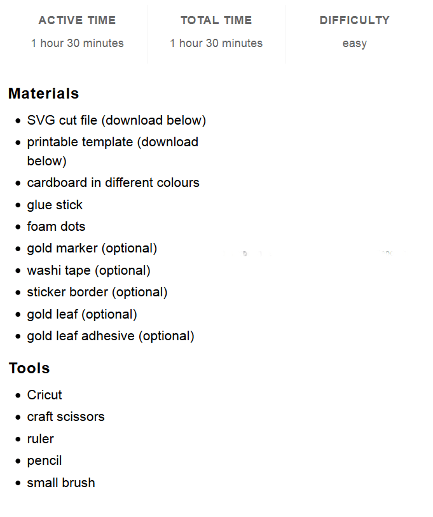433x517 pixels.
Task: Click the glue stick material
Action: [55, 205]
